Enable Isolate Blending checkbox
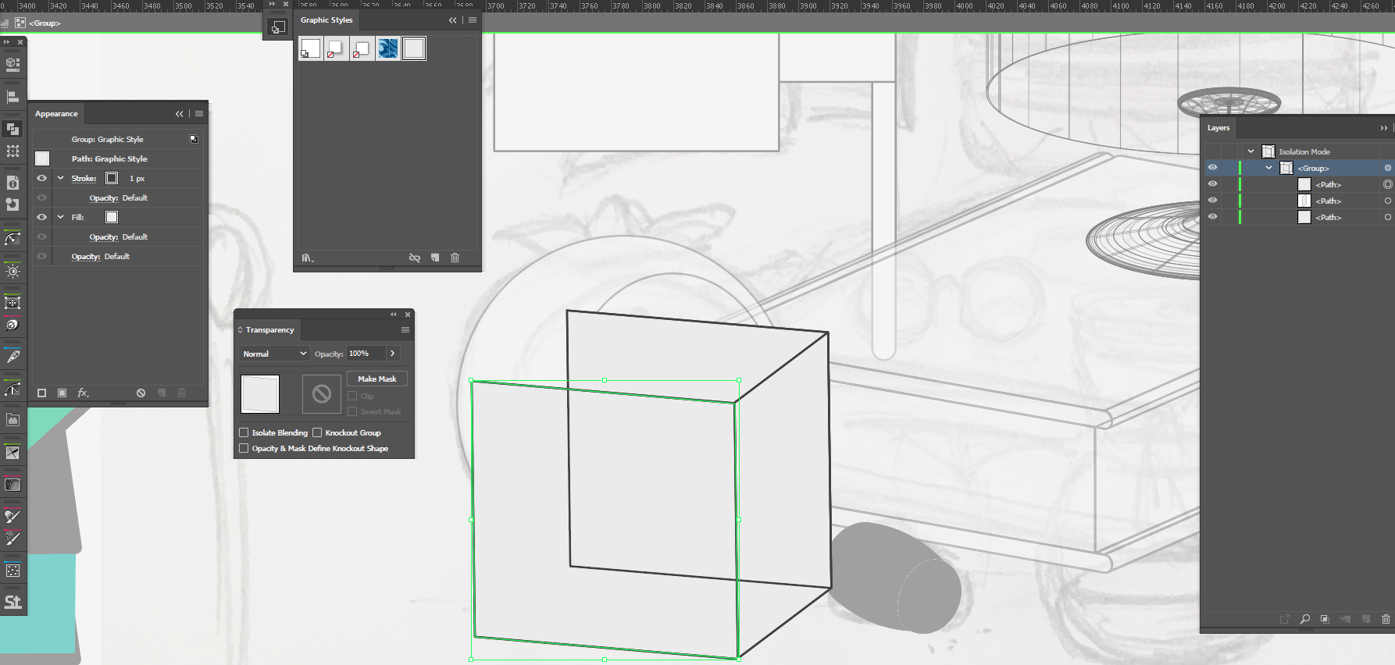The image size is (1395, 665). pos(244,432)
